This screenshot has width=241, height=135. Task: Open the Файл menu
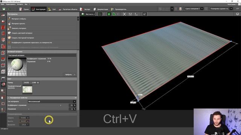click(x=3, y=4)
